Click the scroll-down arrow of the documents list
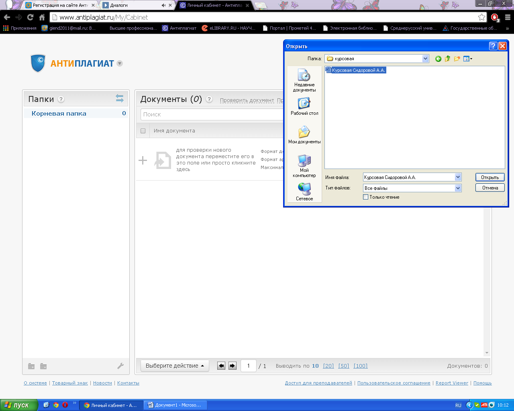The height and width of the screenshot is (411, 514). tap(487, 353)
